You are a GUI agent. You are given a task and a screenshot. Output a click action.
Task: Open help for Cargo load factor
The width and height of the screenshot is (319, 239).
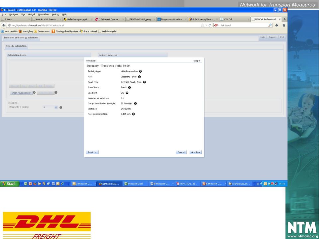[x=136, y=104]
